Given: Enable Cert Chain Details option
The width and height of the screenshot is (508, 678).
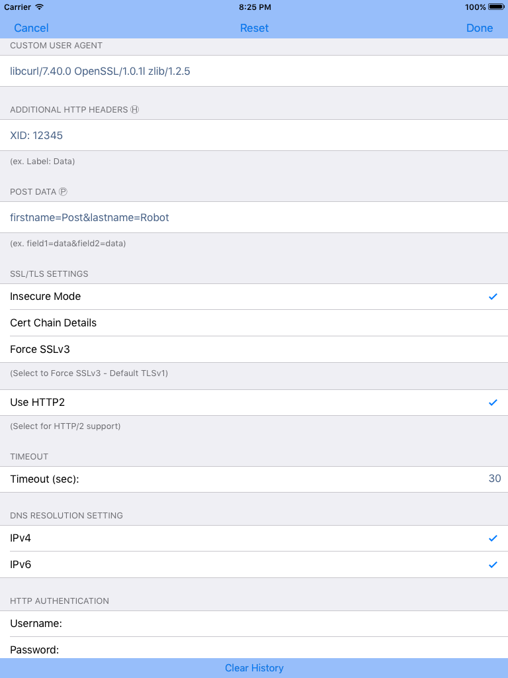Looking at the screenshot, I should (x=254, y=323).
